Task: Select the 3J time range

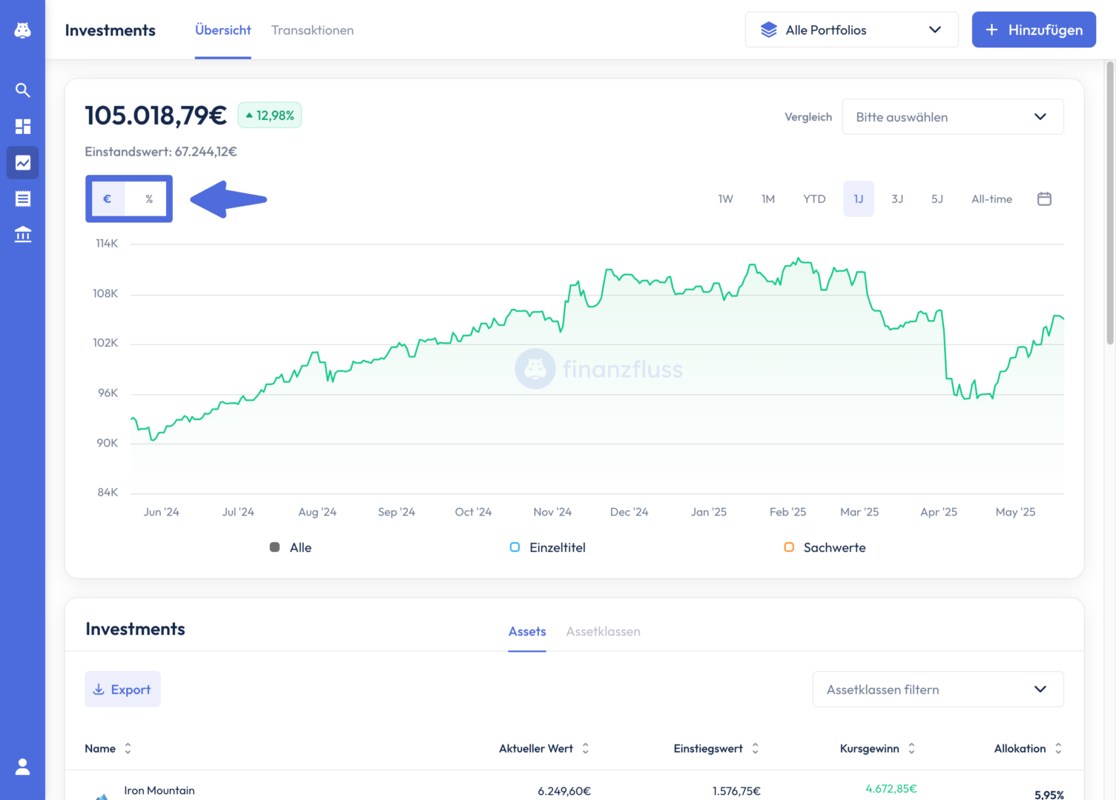Action: [x=897, y=199]
